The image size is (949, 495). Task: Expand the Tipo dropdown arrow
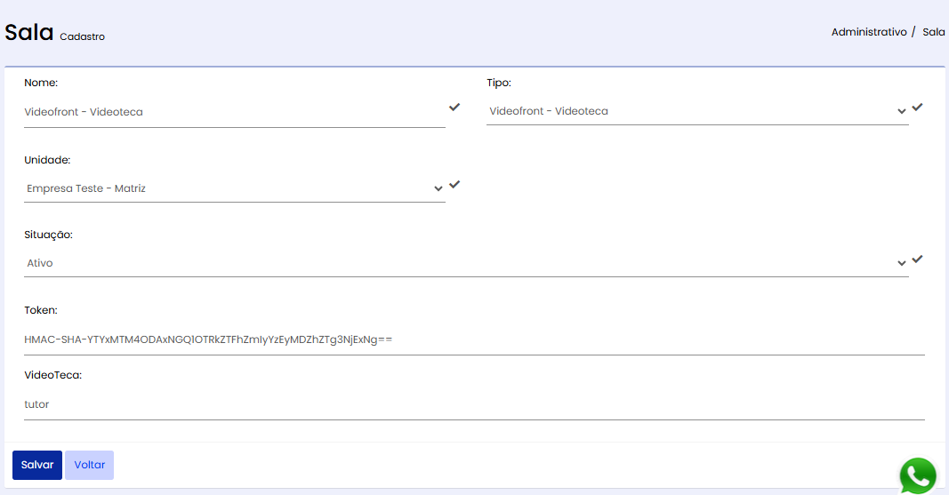pos(902,111)
